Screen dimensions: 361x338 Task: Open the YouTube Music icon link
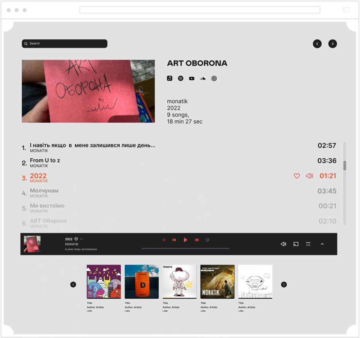[215, 79]
